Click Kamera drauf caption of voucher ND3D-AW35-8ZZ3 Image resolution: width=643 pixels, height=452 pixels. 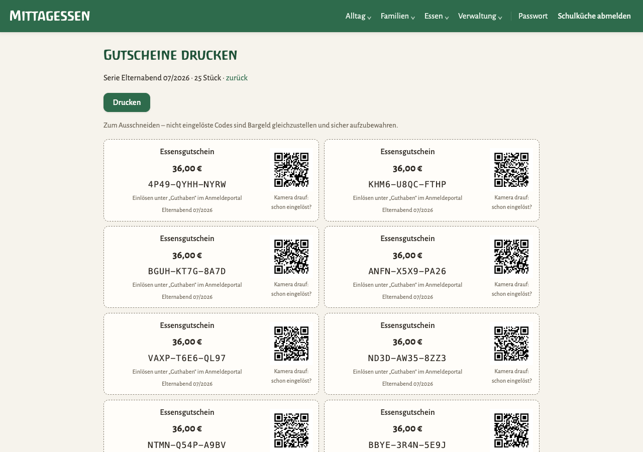click(511, 376)
